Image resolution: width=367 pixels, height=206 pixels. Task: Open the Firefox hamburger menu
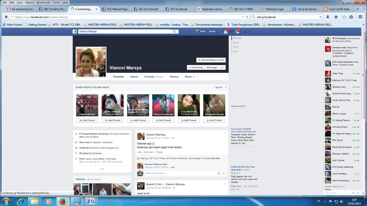(361, 17)
